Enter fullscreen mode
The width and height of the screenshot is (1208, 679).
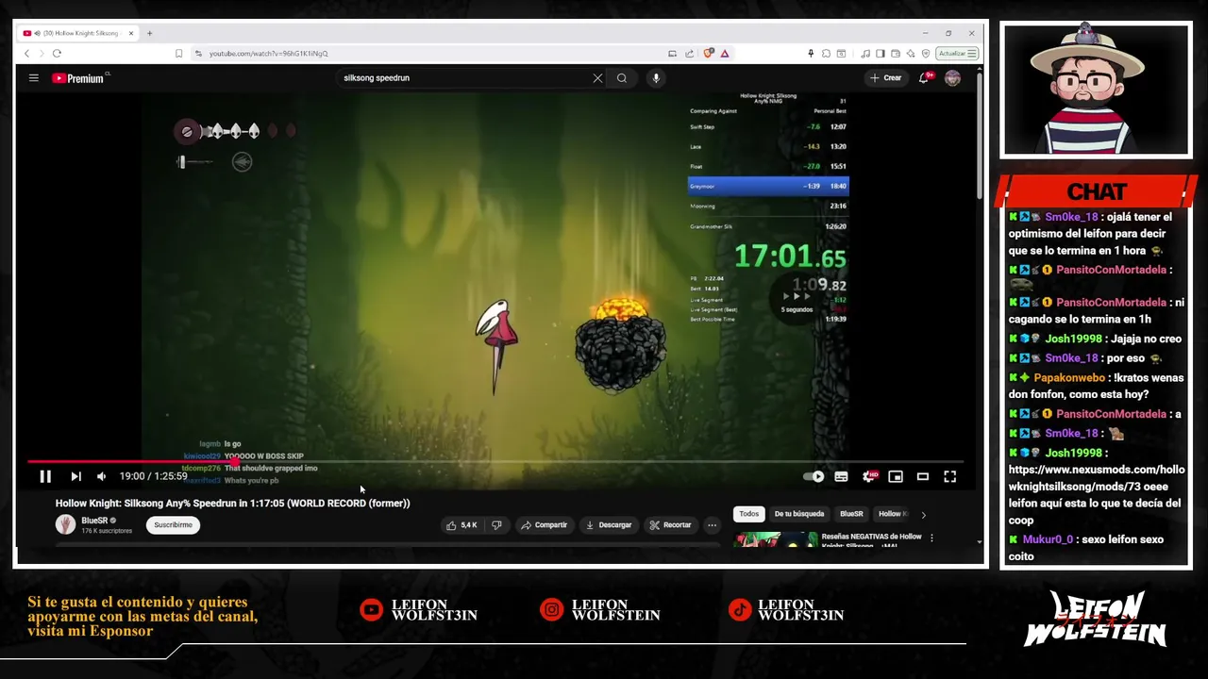click(x=950, y=476)
